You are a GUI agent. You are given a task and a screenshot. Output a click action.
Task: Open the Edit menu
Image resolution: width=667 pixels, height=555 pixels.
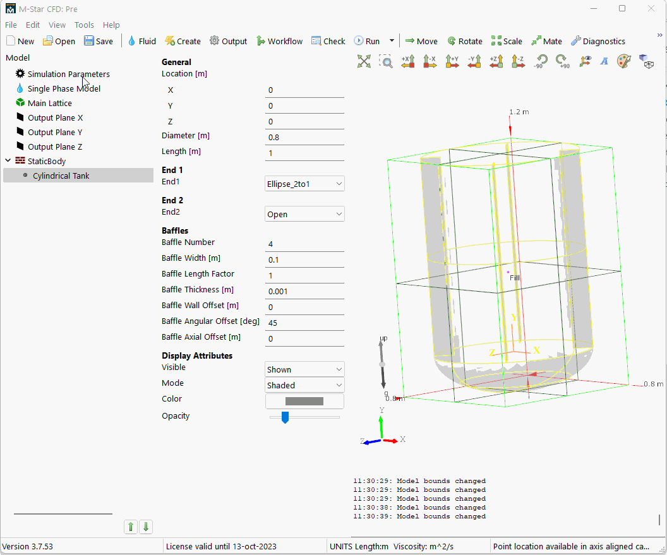pos(33,25)
